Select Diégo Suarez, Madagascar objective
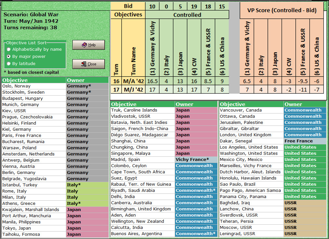329x239 pixels. (x=164, y=135)
